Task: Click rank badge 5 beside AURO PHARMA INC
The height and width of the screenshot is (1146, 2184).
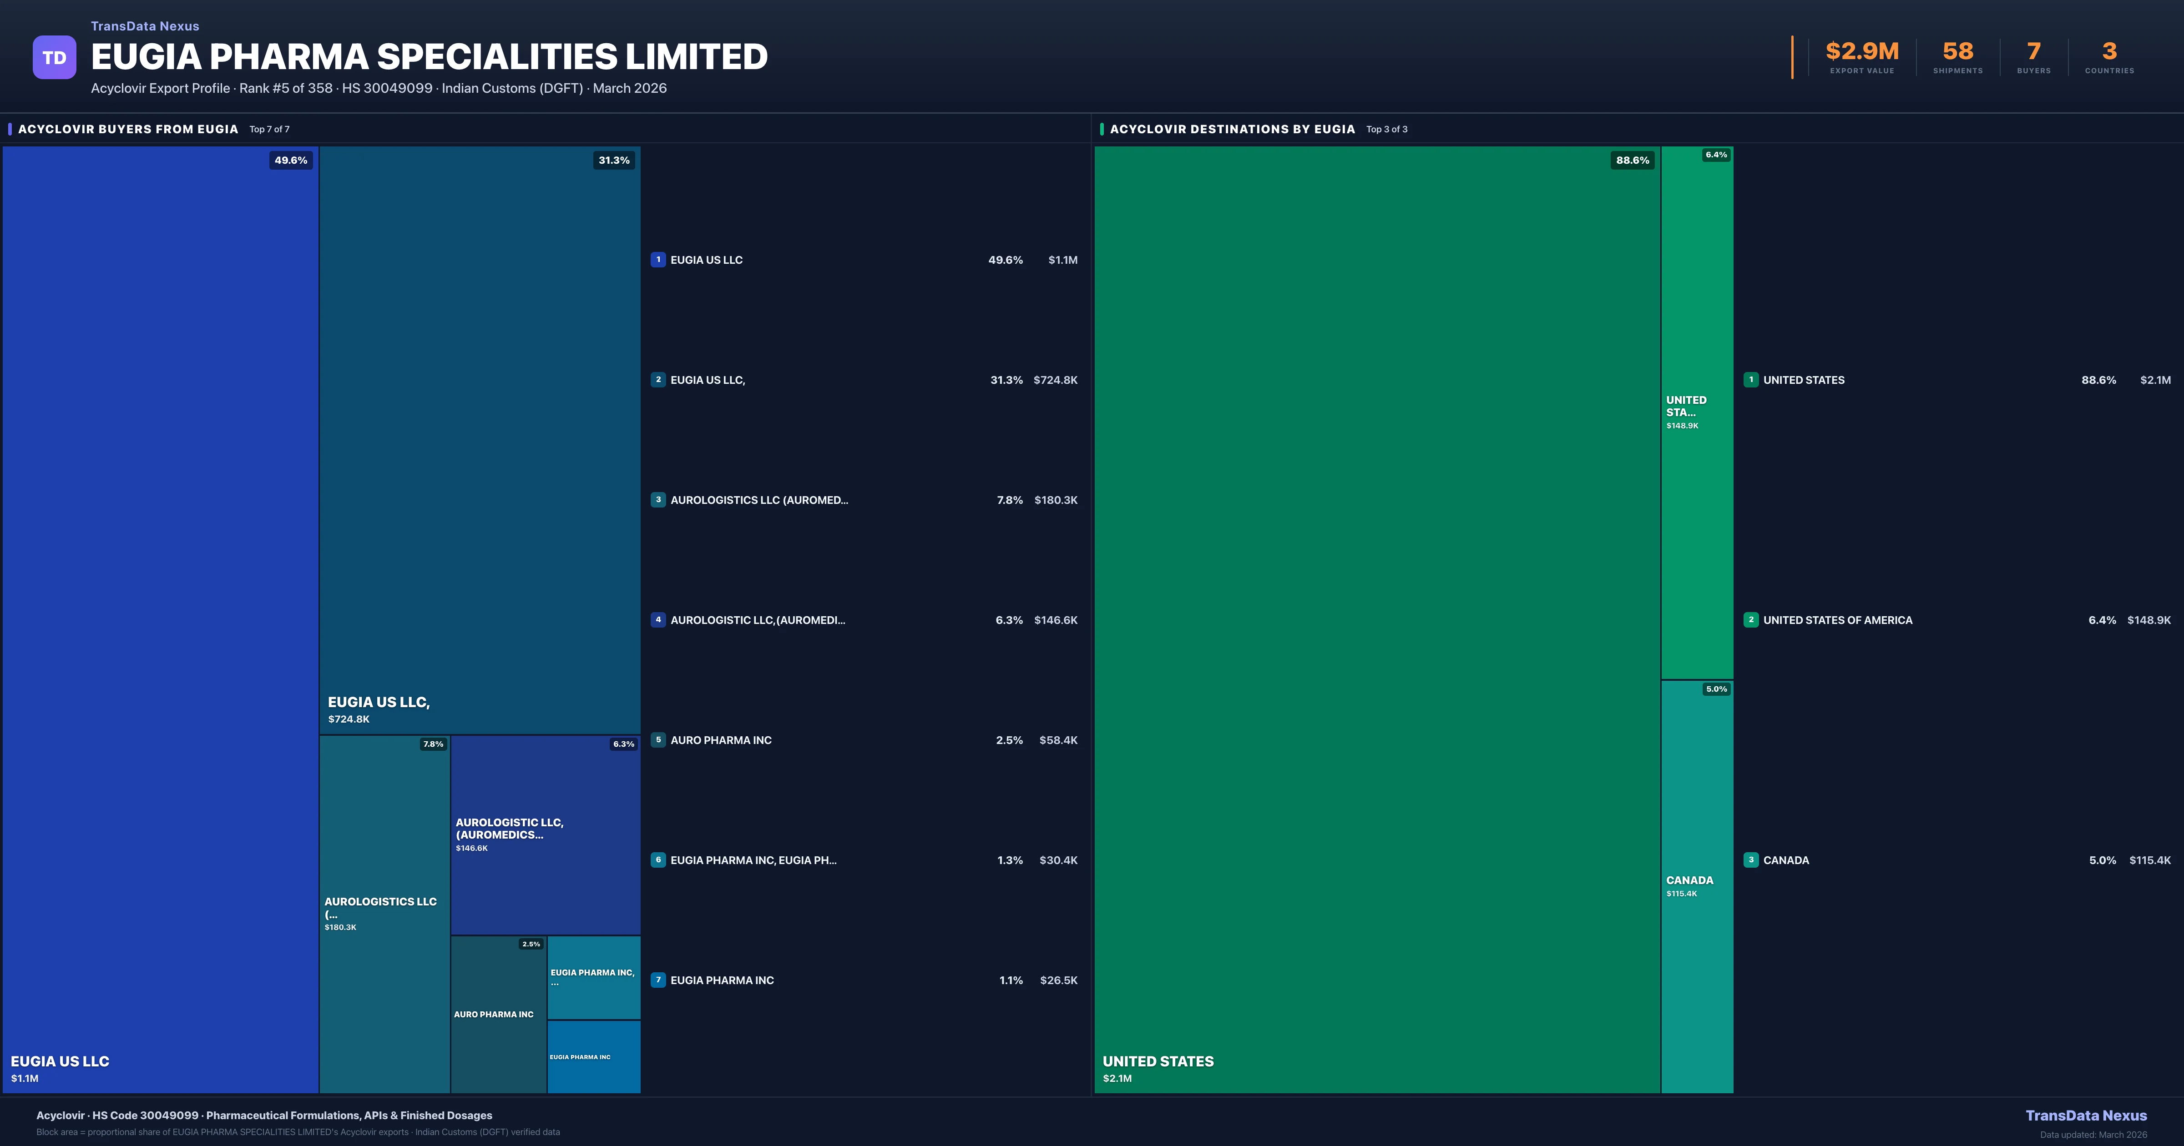Action: click(658, 739)
